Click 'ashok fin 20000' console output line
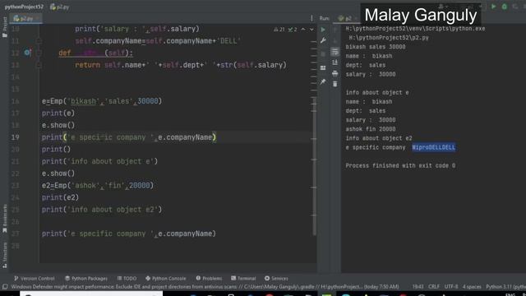 tap(371, 129)
